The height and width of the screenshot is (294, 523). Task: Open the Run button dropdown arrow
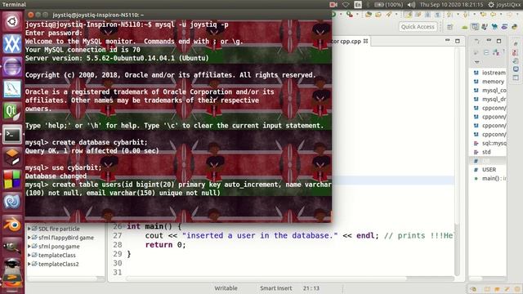pos(341,15)
